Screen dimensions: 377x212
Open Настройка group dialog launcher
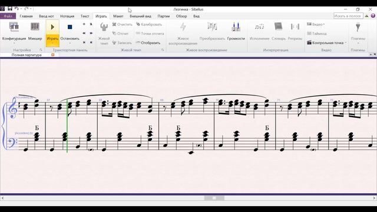41,50
